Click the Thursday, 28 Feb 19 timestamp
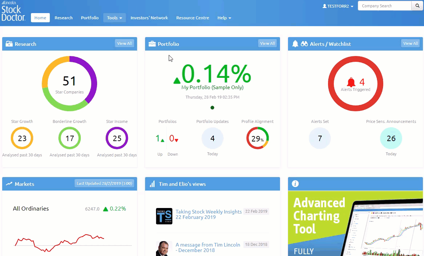This screenshot has width=424, height=256. [x=212, y=97]
